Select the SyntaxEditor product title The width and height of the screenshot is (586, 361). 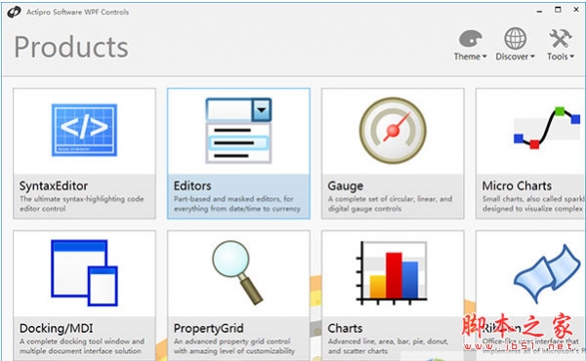pyautogui.click(x=54, y=186)
